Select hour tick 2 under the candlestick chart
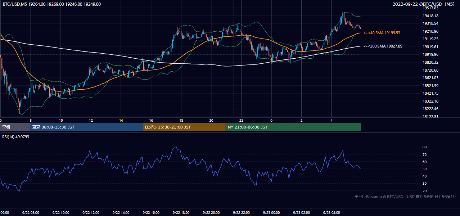 coord(301,121)
